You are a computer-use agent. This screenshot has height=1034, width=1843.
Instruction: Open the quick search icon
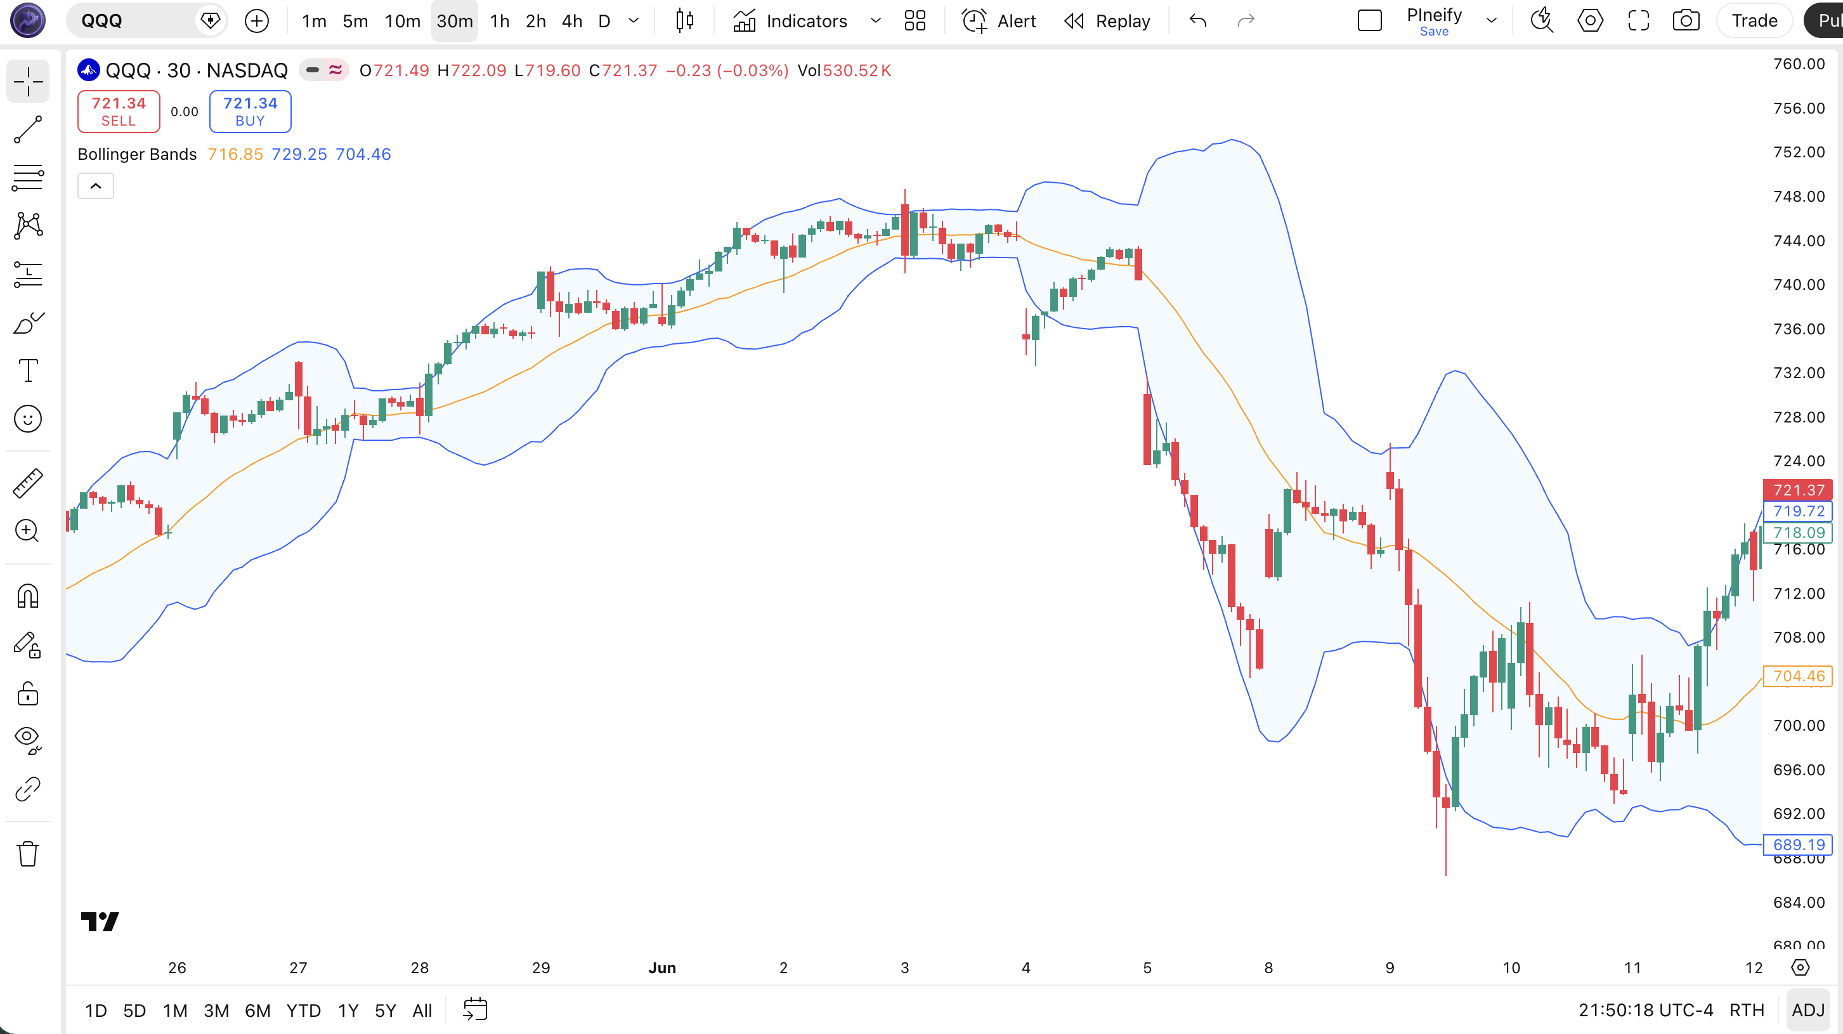coord(1542,21)
